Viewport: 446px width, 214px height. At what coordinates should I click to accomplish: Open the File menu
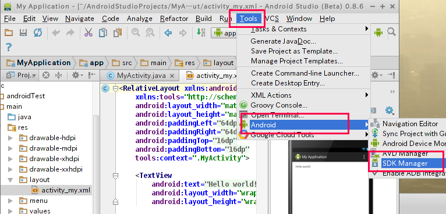click(10, 19)
